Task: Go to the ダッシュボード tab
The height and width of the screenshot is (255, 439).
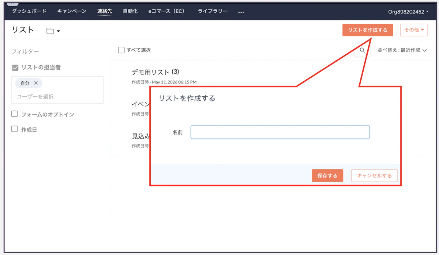Action: 29,11
